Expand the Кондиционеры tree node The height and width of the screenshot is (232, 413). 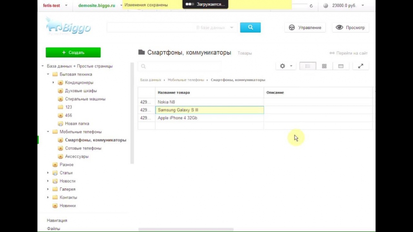pos(53,83)
